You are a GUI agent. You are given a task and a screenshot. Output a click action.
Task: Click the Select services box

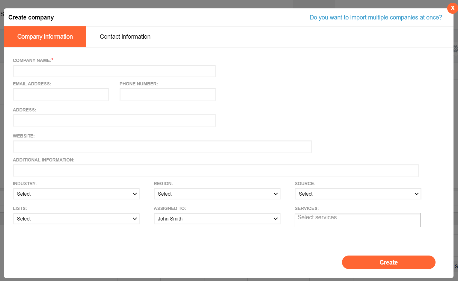pos(357,220)
